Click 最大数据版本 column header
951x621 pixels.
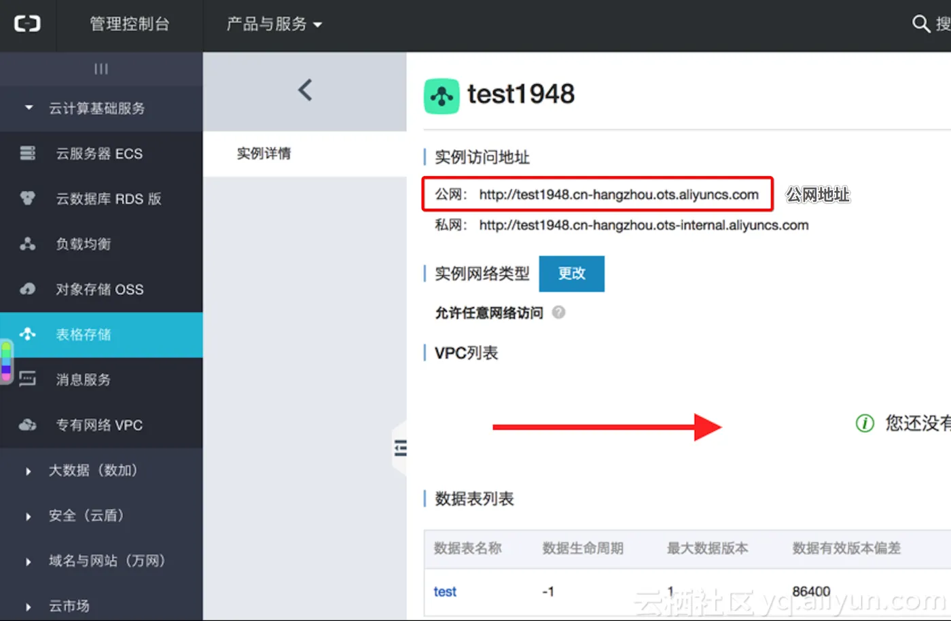708,548
